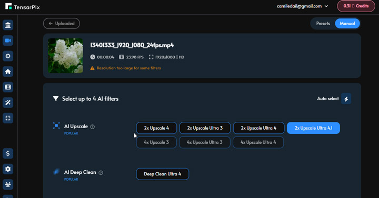379x198 pixels.
Task: Enable the Deep Clean Ultra 4 filter
Action: point(163,174)
